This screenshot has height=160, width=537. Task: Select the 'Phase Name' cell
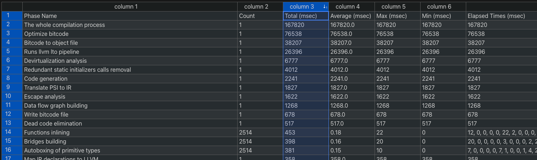pos(130,16)
